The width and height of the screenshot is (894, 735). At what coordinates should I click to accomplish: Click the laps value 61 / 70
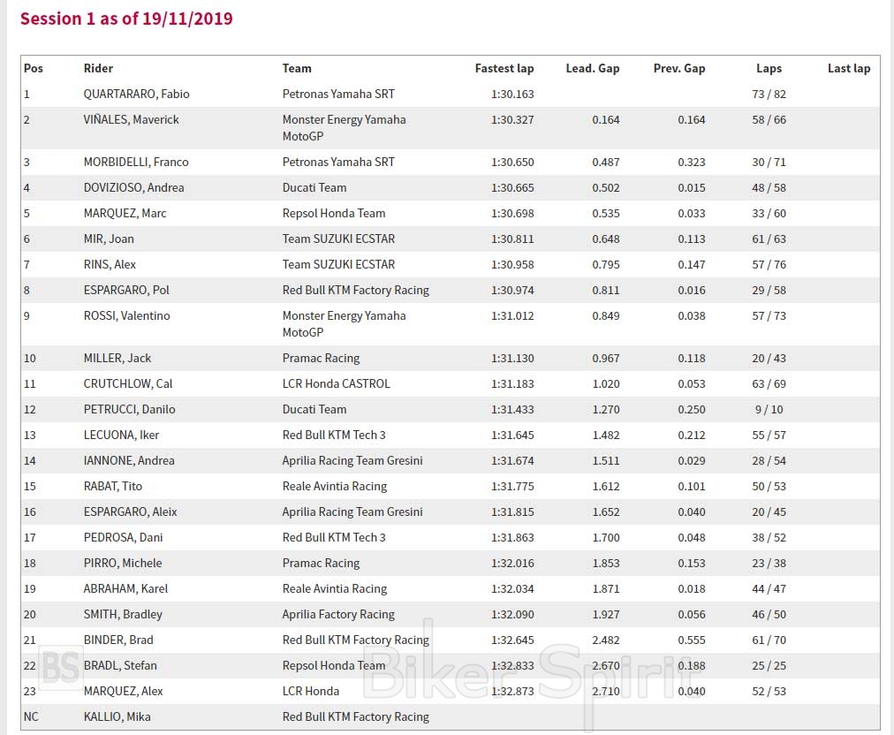769,640
